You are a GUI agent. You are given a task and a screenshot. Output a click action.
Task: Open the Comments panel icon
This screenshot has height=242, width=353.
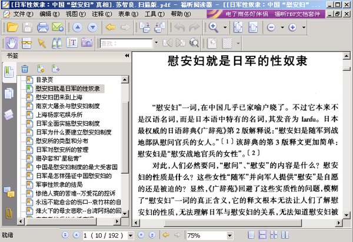(x=9, y=192)
